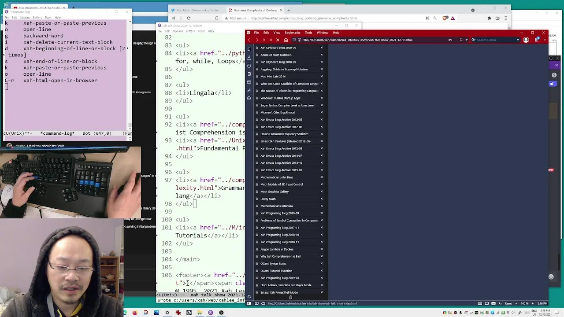Screen dimensions: 564x317
Task: Click Reset zoom in status bar
Action: 508,303
